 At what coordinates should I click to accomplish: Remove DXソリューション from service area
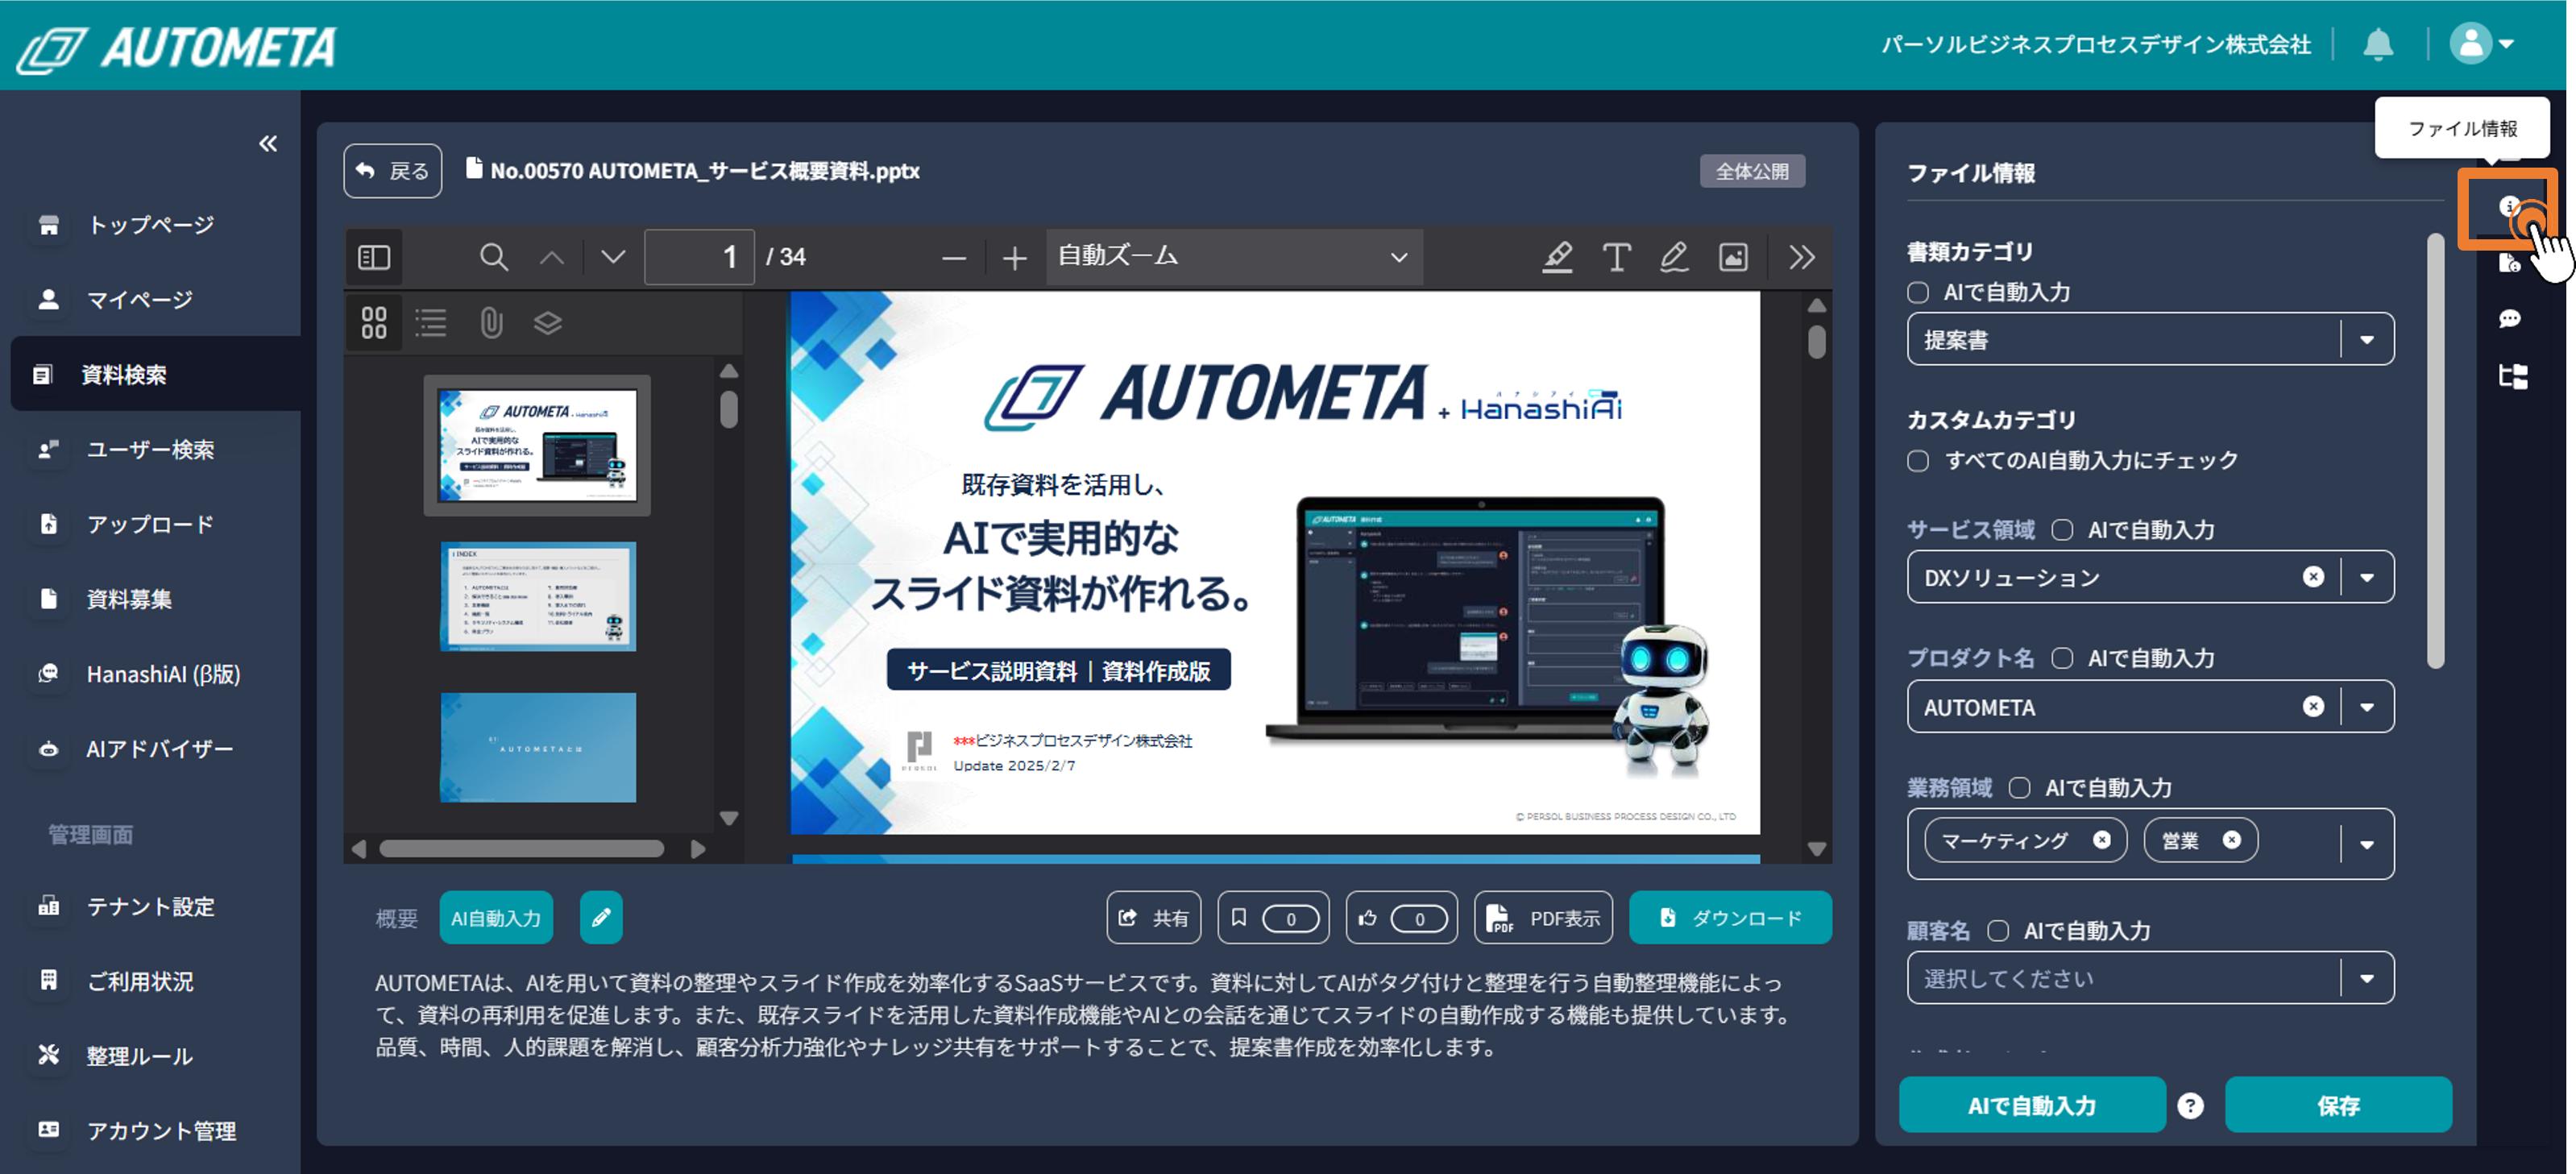pos(2313,577)
